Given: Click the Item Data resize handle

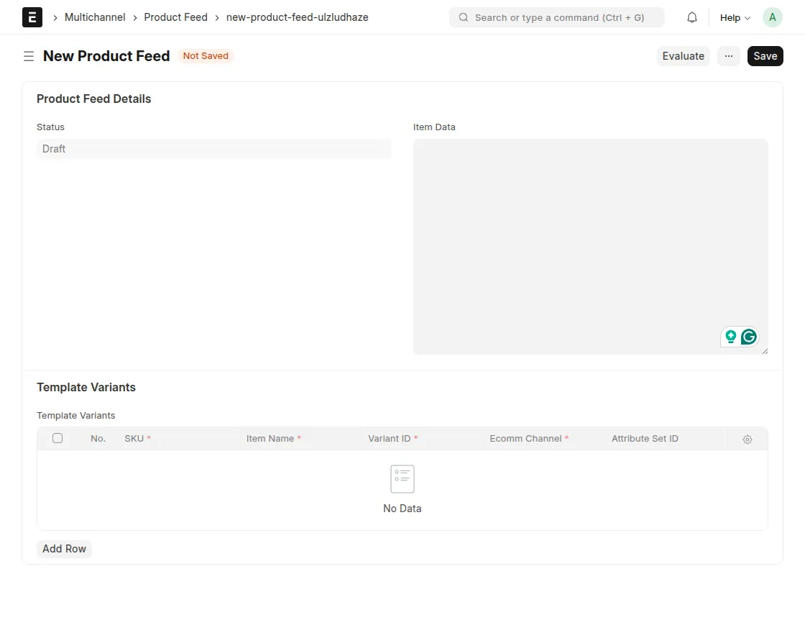Looking at the screenshot, I should [x=765, y=351].
